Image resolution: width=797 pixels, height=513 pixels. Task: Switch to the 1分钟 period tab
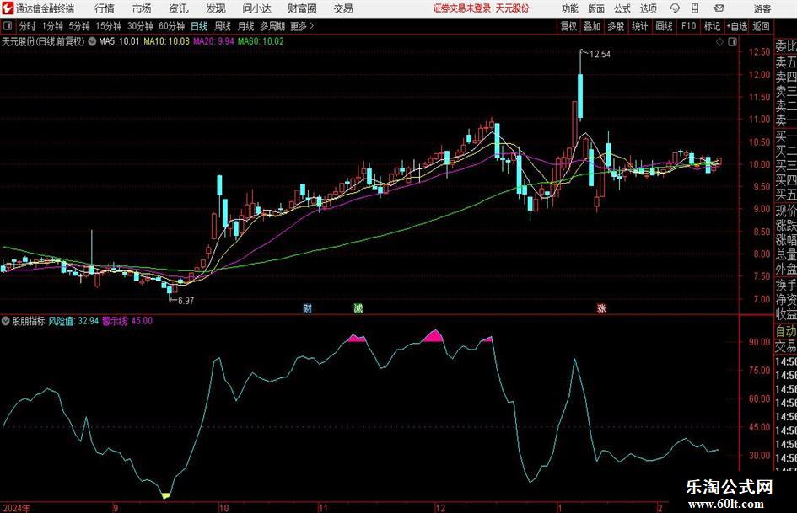point(52,26)
